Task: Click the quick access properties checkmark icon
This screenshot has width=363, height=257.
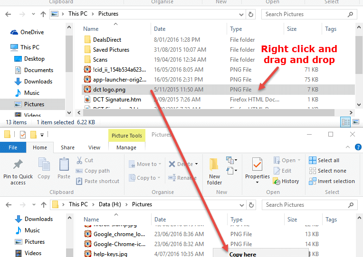Action: [23, 135]
